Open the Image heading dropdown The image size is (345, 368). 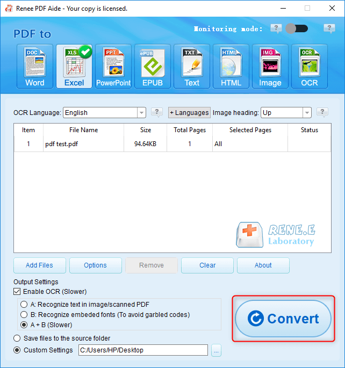[286, 113]
